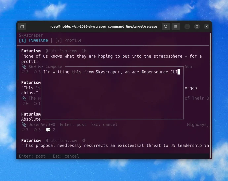The image size is (228, 181).
Task: Click the word "profit." in first post
Action: [31, 62]
